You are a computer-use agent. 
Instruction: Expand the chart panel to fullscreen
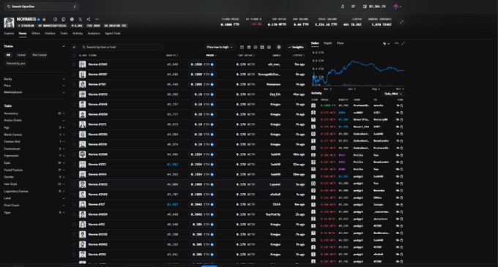[403, 43]
